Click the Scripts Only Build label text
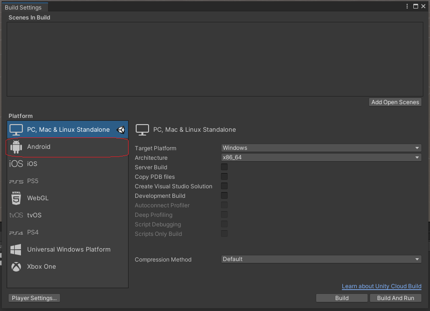This screenshot has height=311, width=430. [158, 234]
